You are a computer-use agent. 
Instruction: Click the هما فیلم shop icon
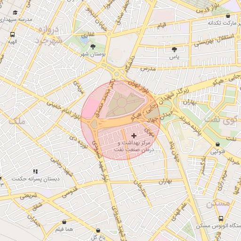64,222
